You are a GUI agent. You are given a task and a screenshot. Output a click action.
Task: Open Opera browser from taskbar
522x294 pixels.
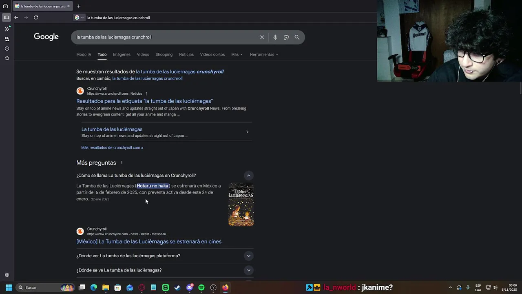click(x=142, y=287)
